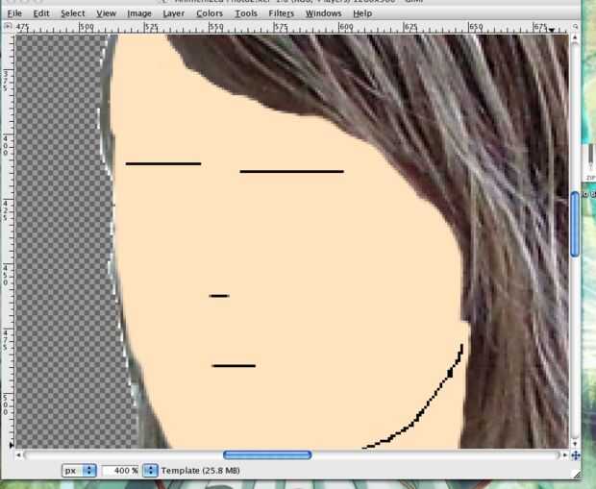The height and width of the screenshot is (489, 596).
Task: Open the Filters menu
Action: [x=282, y=13]
